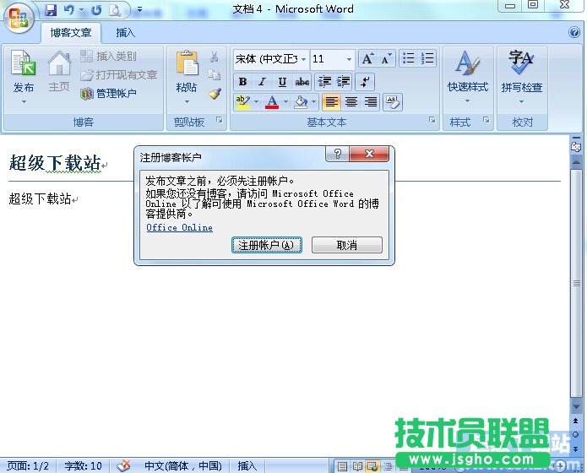Select the Blog Post ribbon tab

(70, 34)
